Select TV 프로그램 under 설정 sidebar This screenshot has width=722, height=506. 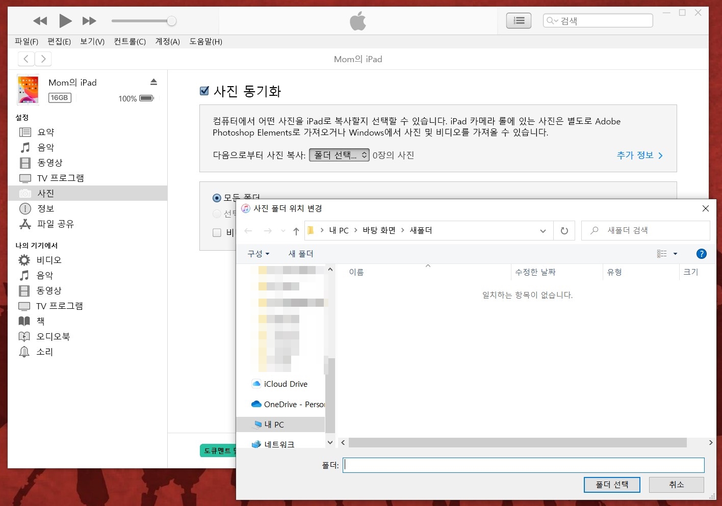point(88,178)
